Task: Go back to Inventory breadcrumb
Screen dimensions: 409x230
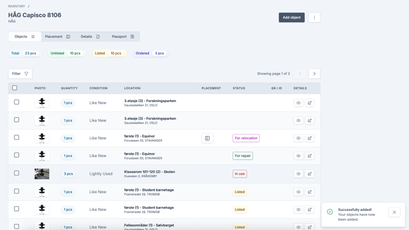Action: pos(17,6)
